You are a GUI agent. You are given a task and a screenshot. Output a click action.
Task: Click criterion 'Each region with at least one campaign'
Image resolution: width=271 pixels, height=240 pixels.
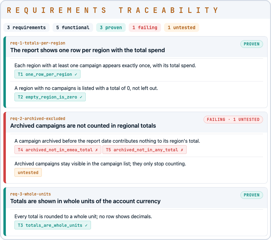tap(105, 65)
